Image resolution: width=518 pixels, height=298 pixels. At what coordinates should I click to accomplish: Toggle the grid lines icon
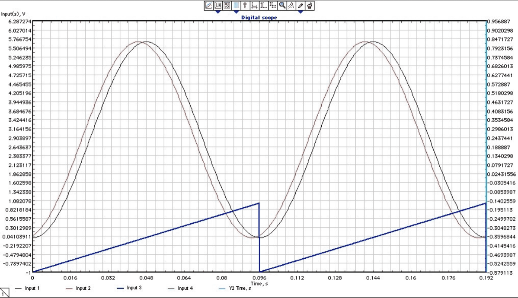point(236,6)
